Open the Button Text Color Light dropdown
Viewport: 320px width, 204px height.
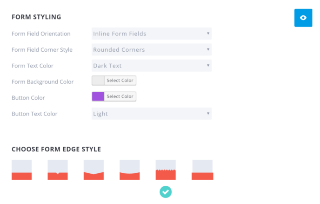tap(152, 114)
